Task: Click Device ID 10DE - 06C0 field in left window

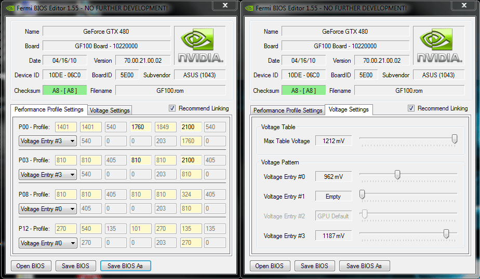Action: (64, 75)
